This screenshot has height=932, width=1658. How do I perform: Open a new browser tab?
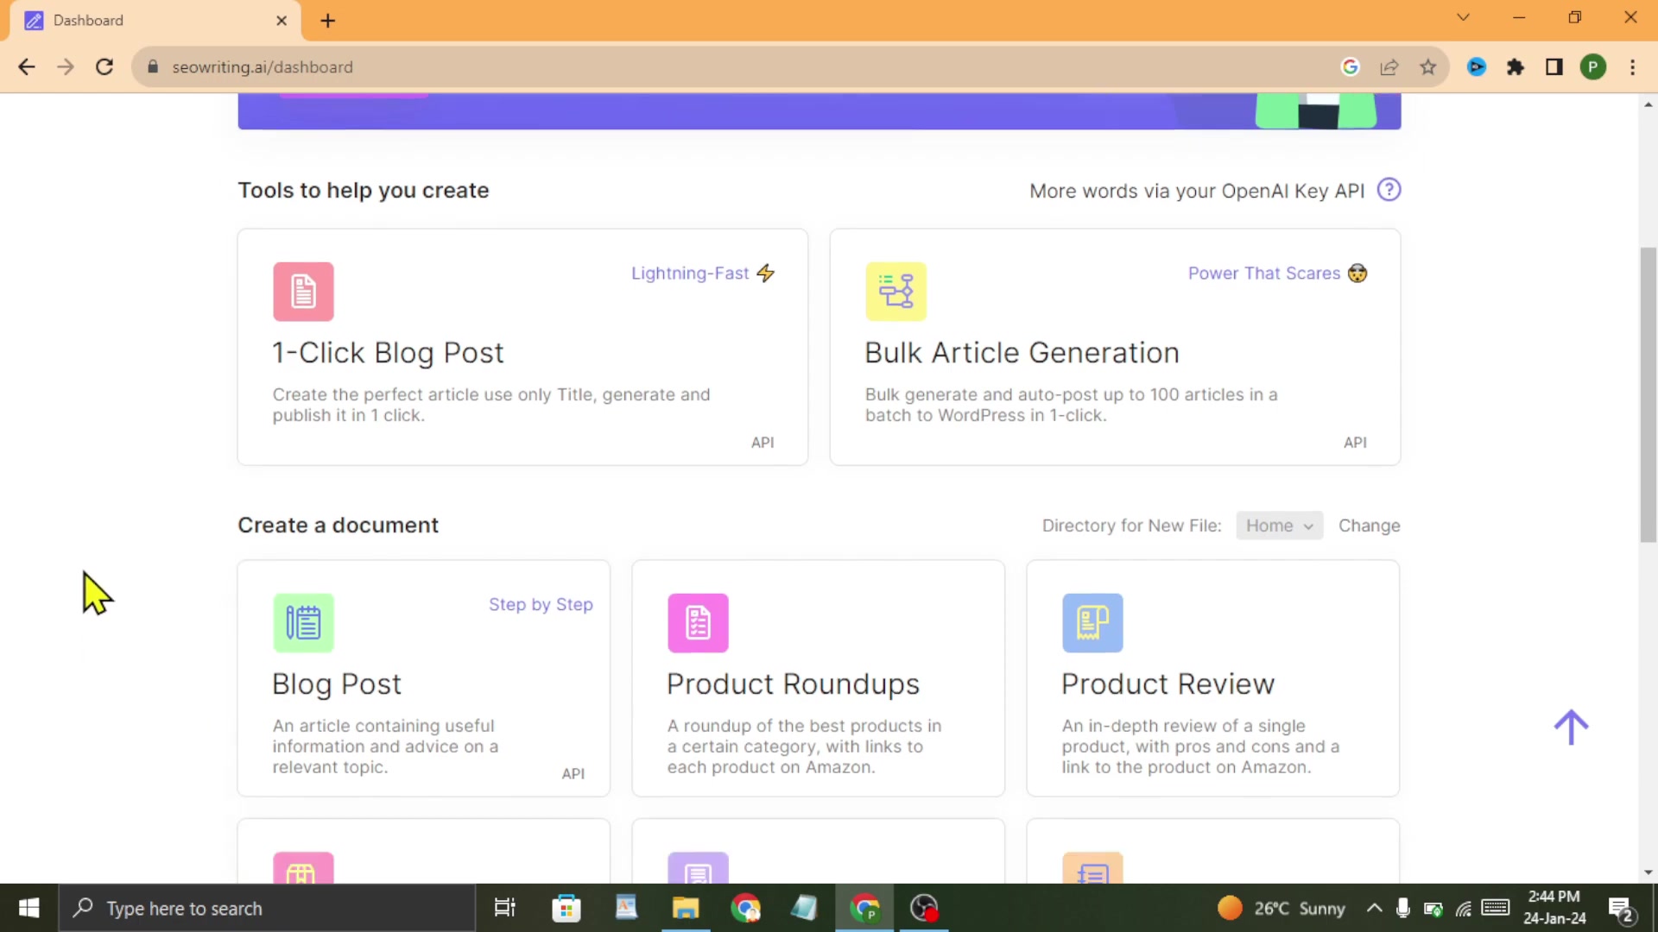tap(328, 21)
